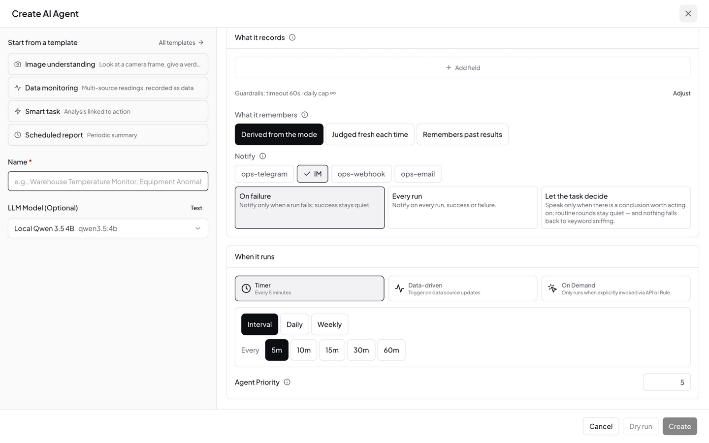
Task: Click the plus icon of Add field
Action: click(449, 67)
